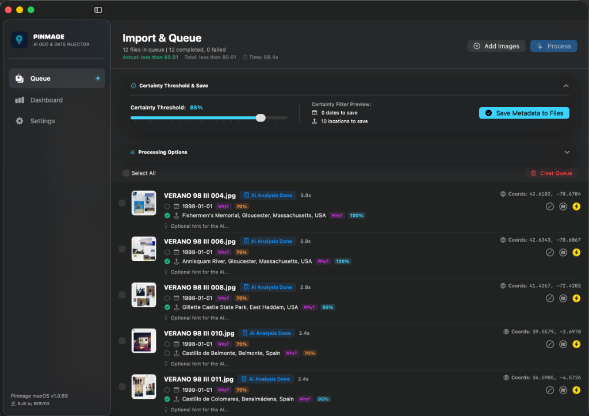Screen dimensions: 589x416
Task: Click the Pinmage location pin logo
Action: click(19, 40)
